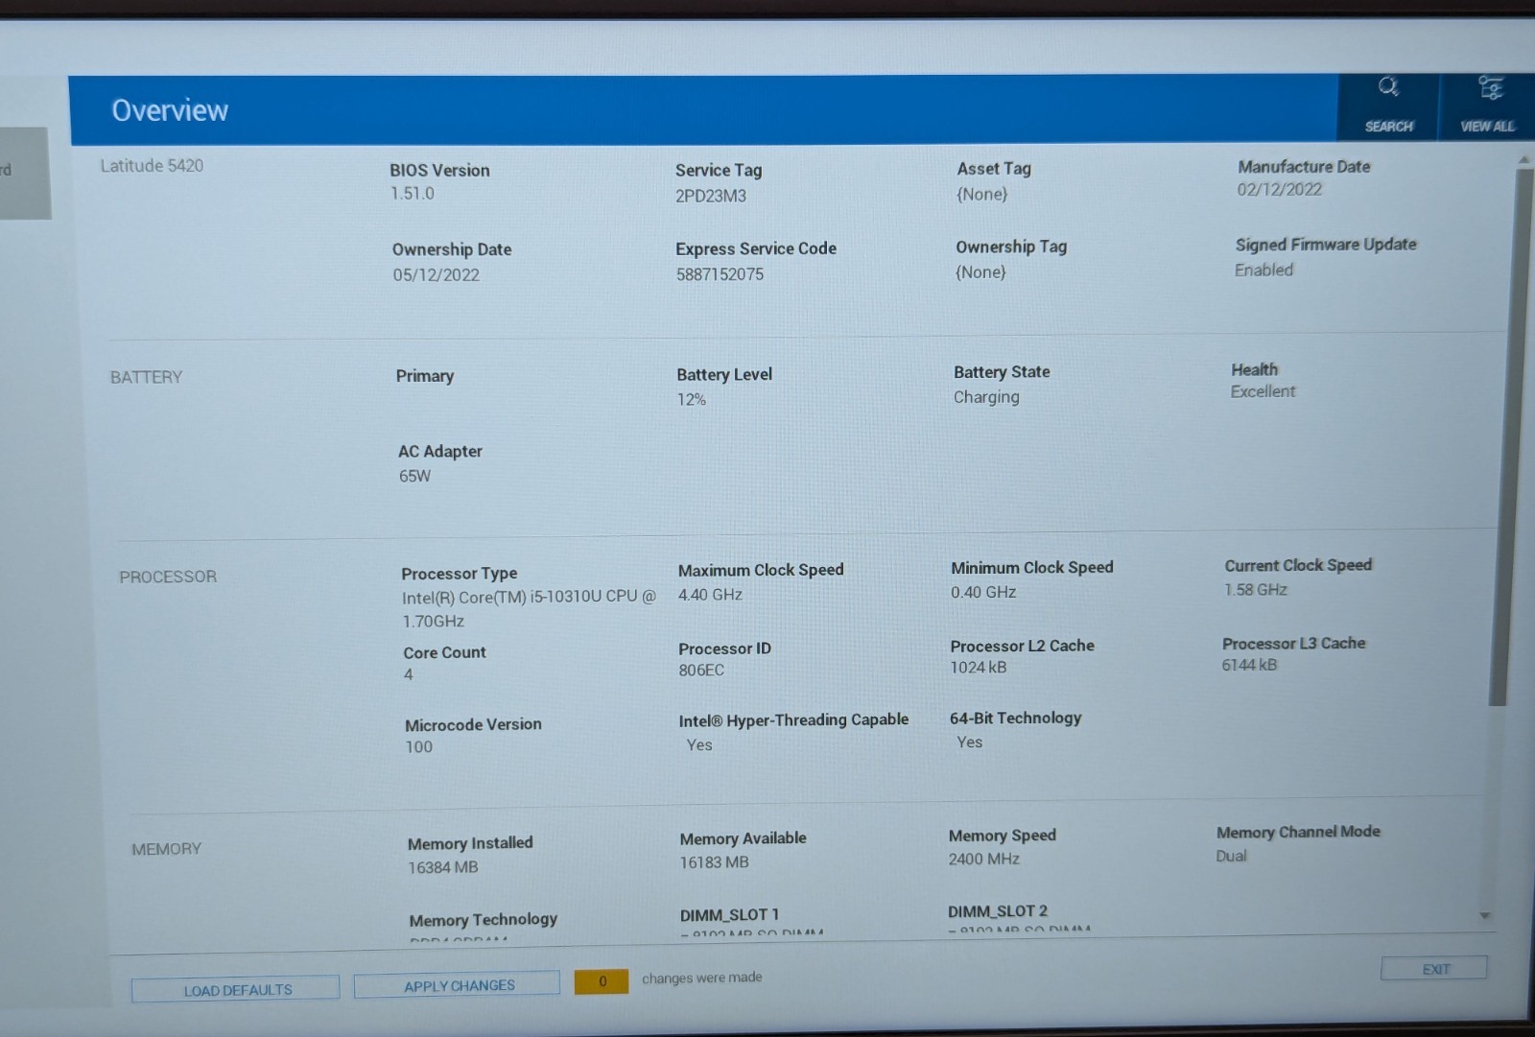This screenshot has height=1037, width=1535.
Task: Click the Processor ID 806EC value
Action: tap(701, 671)
